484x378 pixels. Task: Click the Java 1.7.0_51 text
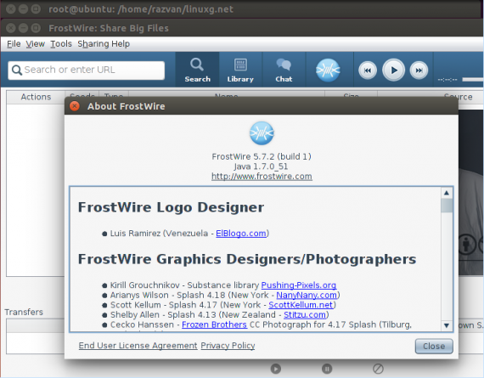click(261, 166)
